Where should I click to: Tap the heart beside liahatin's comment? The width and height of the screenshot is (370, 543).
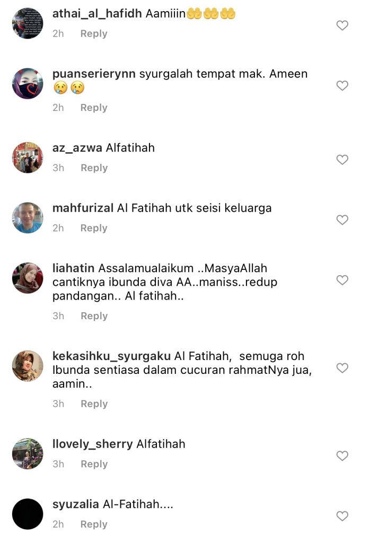(x=342, y=280)
